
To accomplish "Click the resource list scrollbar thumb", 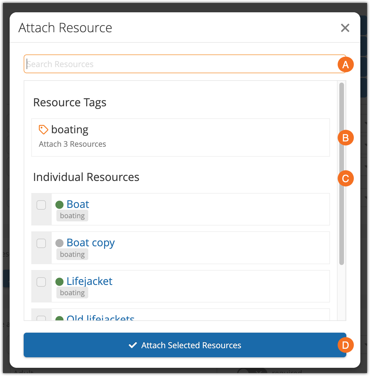I will pyautogui.click(x=342, y=174).
